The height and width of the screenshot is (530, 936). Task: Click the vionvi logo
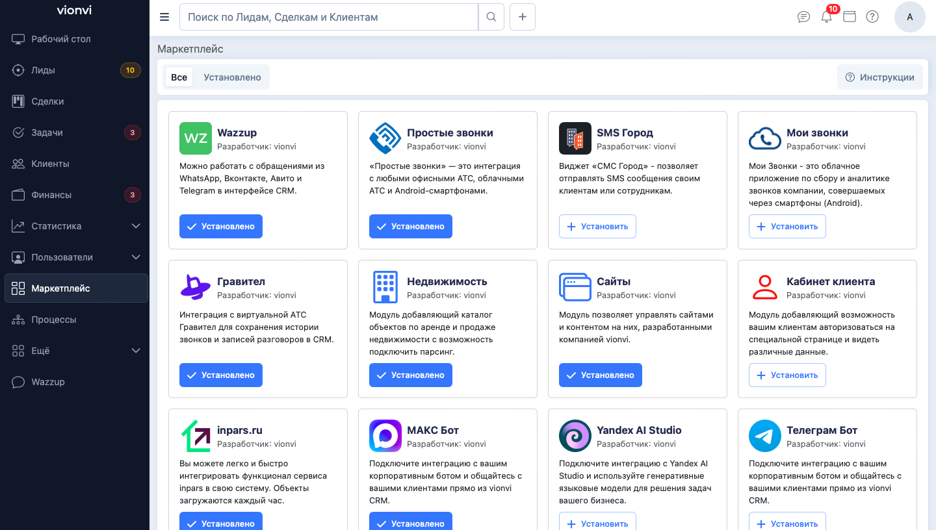[x=75, y=10]
